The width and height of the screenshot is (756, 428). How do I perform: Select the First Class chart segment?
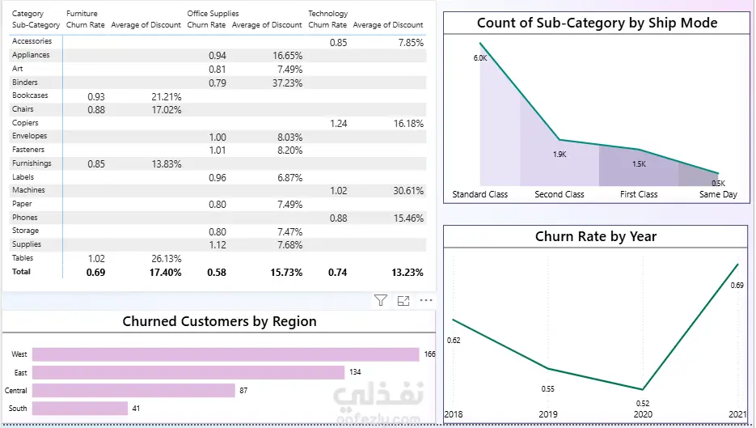pos(639,166)
